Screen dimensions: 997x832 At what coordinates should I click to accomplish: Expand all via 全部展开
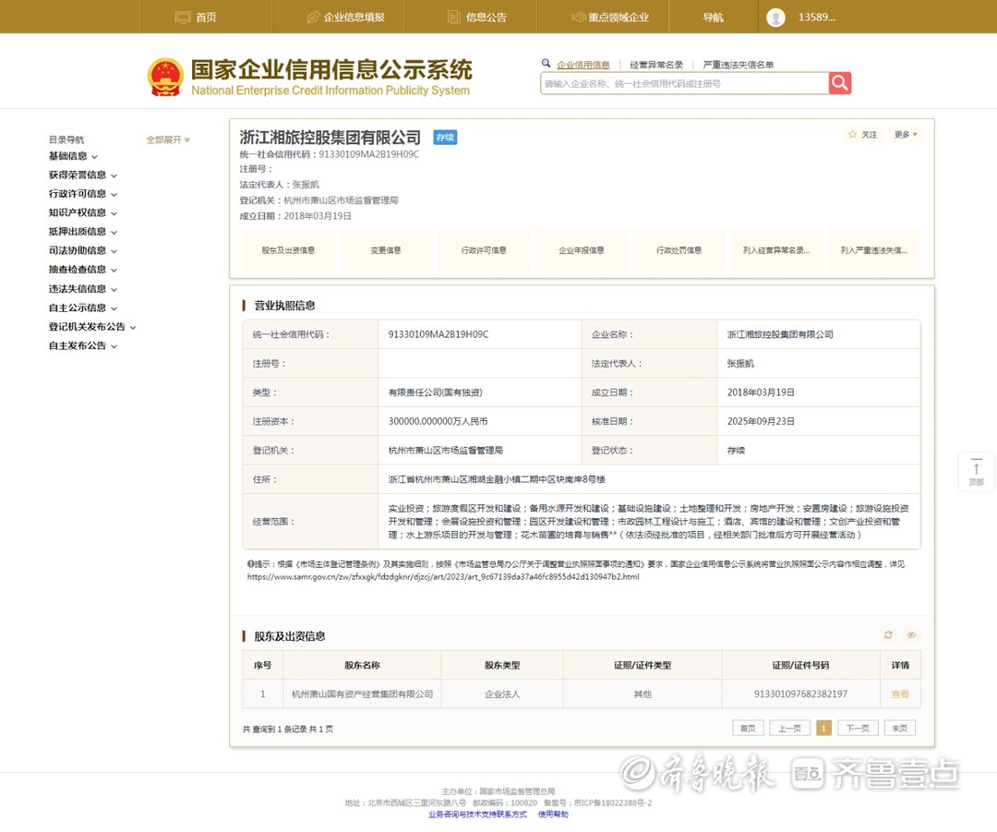point(168,139)
